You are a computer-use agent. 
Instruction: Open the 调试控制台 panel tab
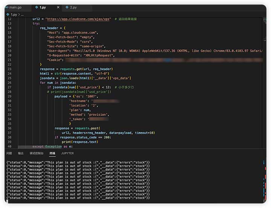pyautogui.click(x=37, y=153)
